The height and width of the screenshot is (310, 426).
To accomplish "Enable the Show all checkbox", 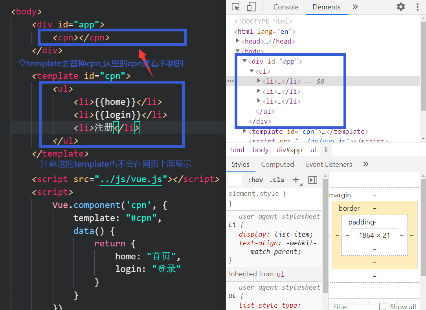I will pyautogui.click(x=383, y=306).
